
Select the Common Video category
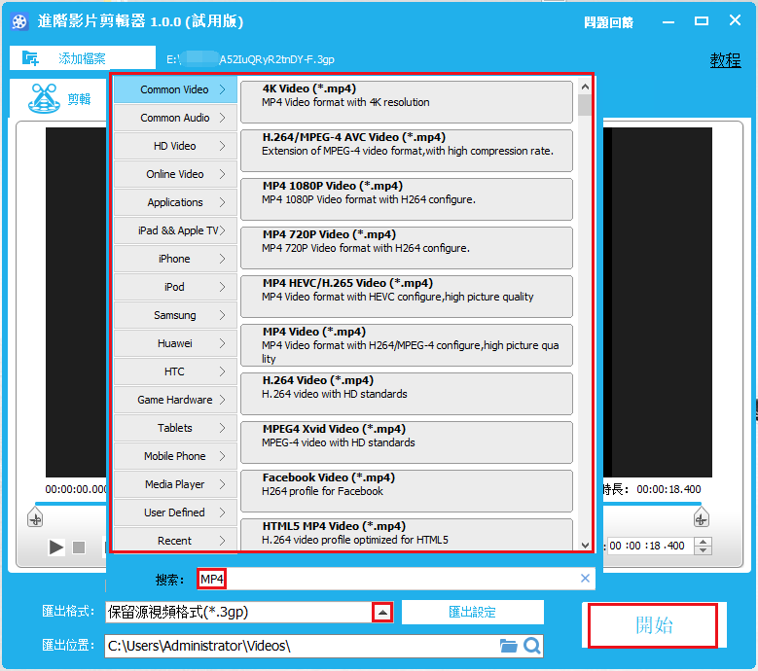click(x=175, y=89)
